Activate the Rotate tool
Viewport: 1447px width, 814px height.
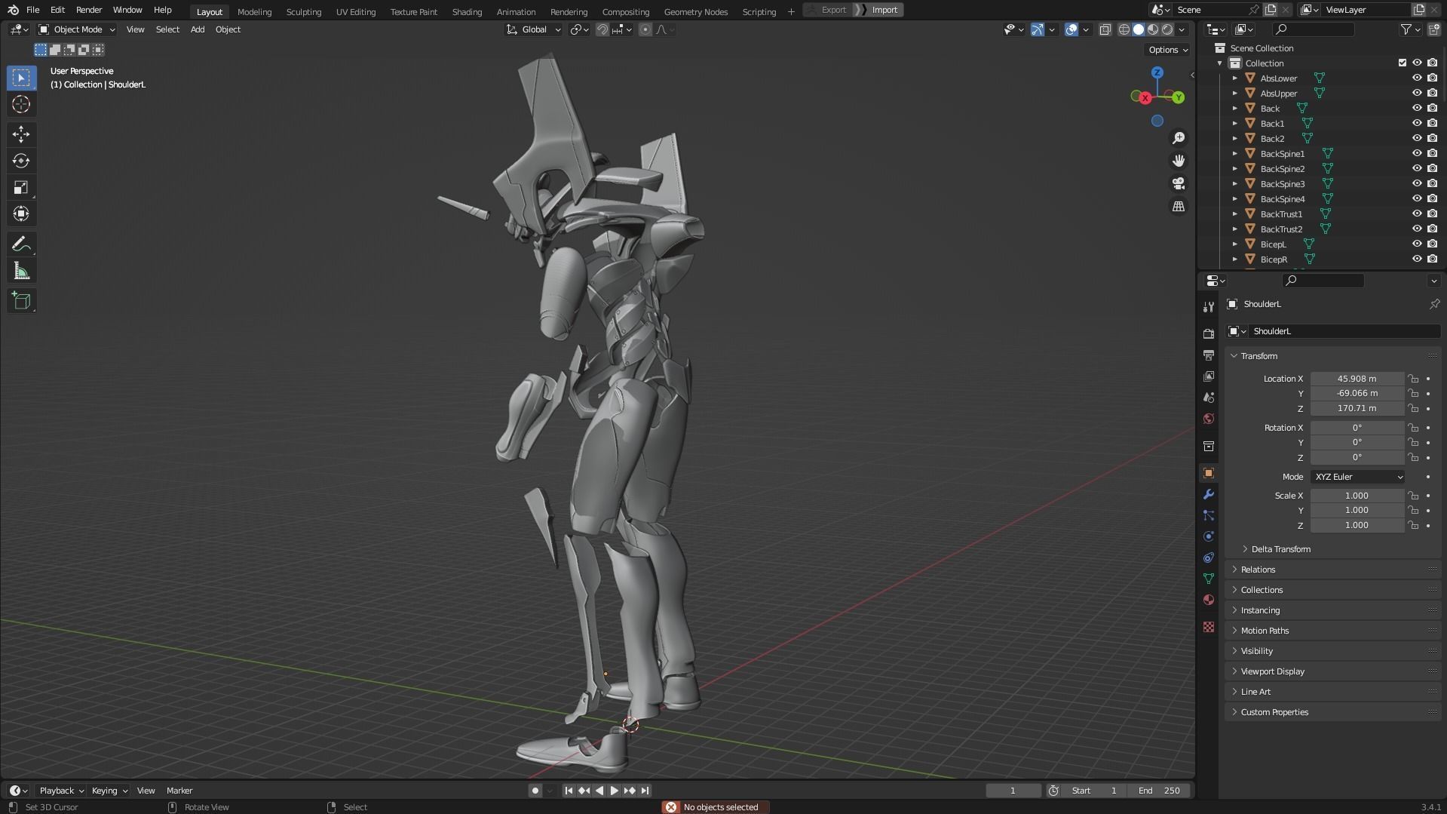click(x=21, y=161)
